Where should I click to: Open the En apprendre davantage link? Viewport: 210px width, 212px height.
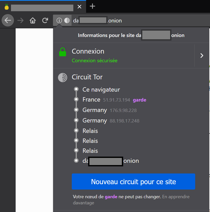176,197
